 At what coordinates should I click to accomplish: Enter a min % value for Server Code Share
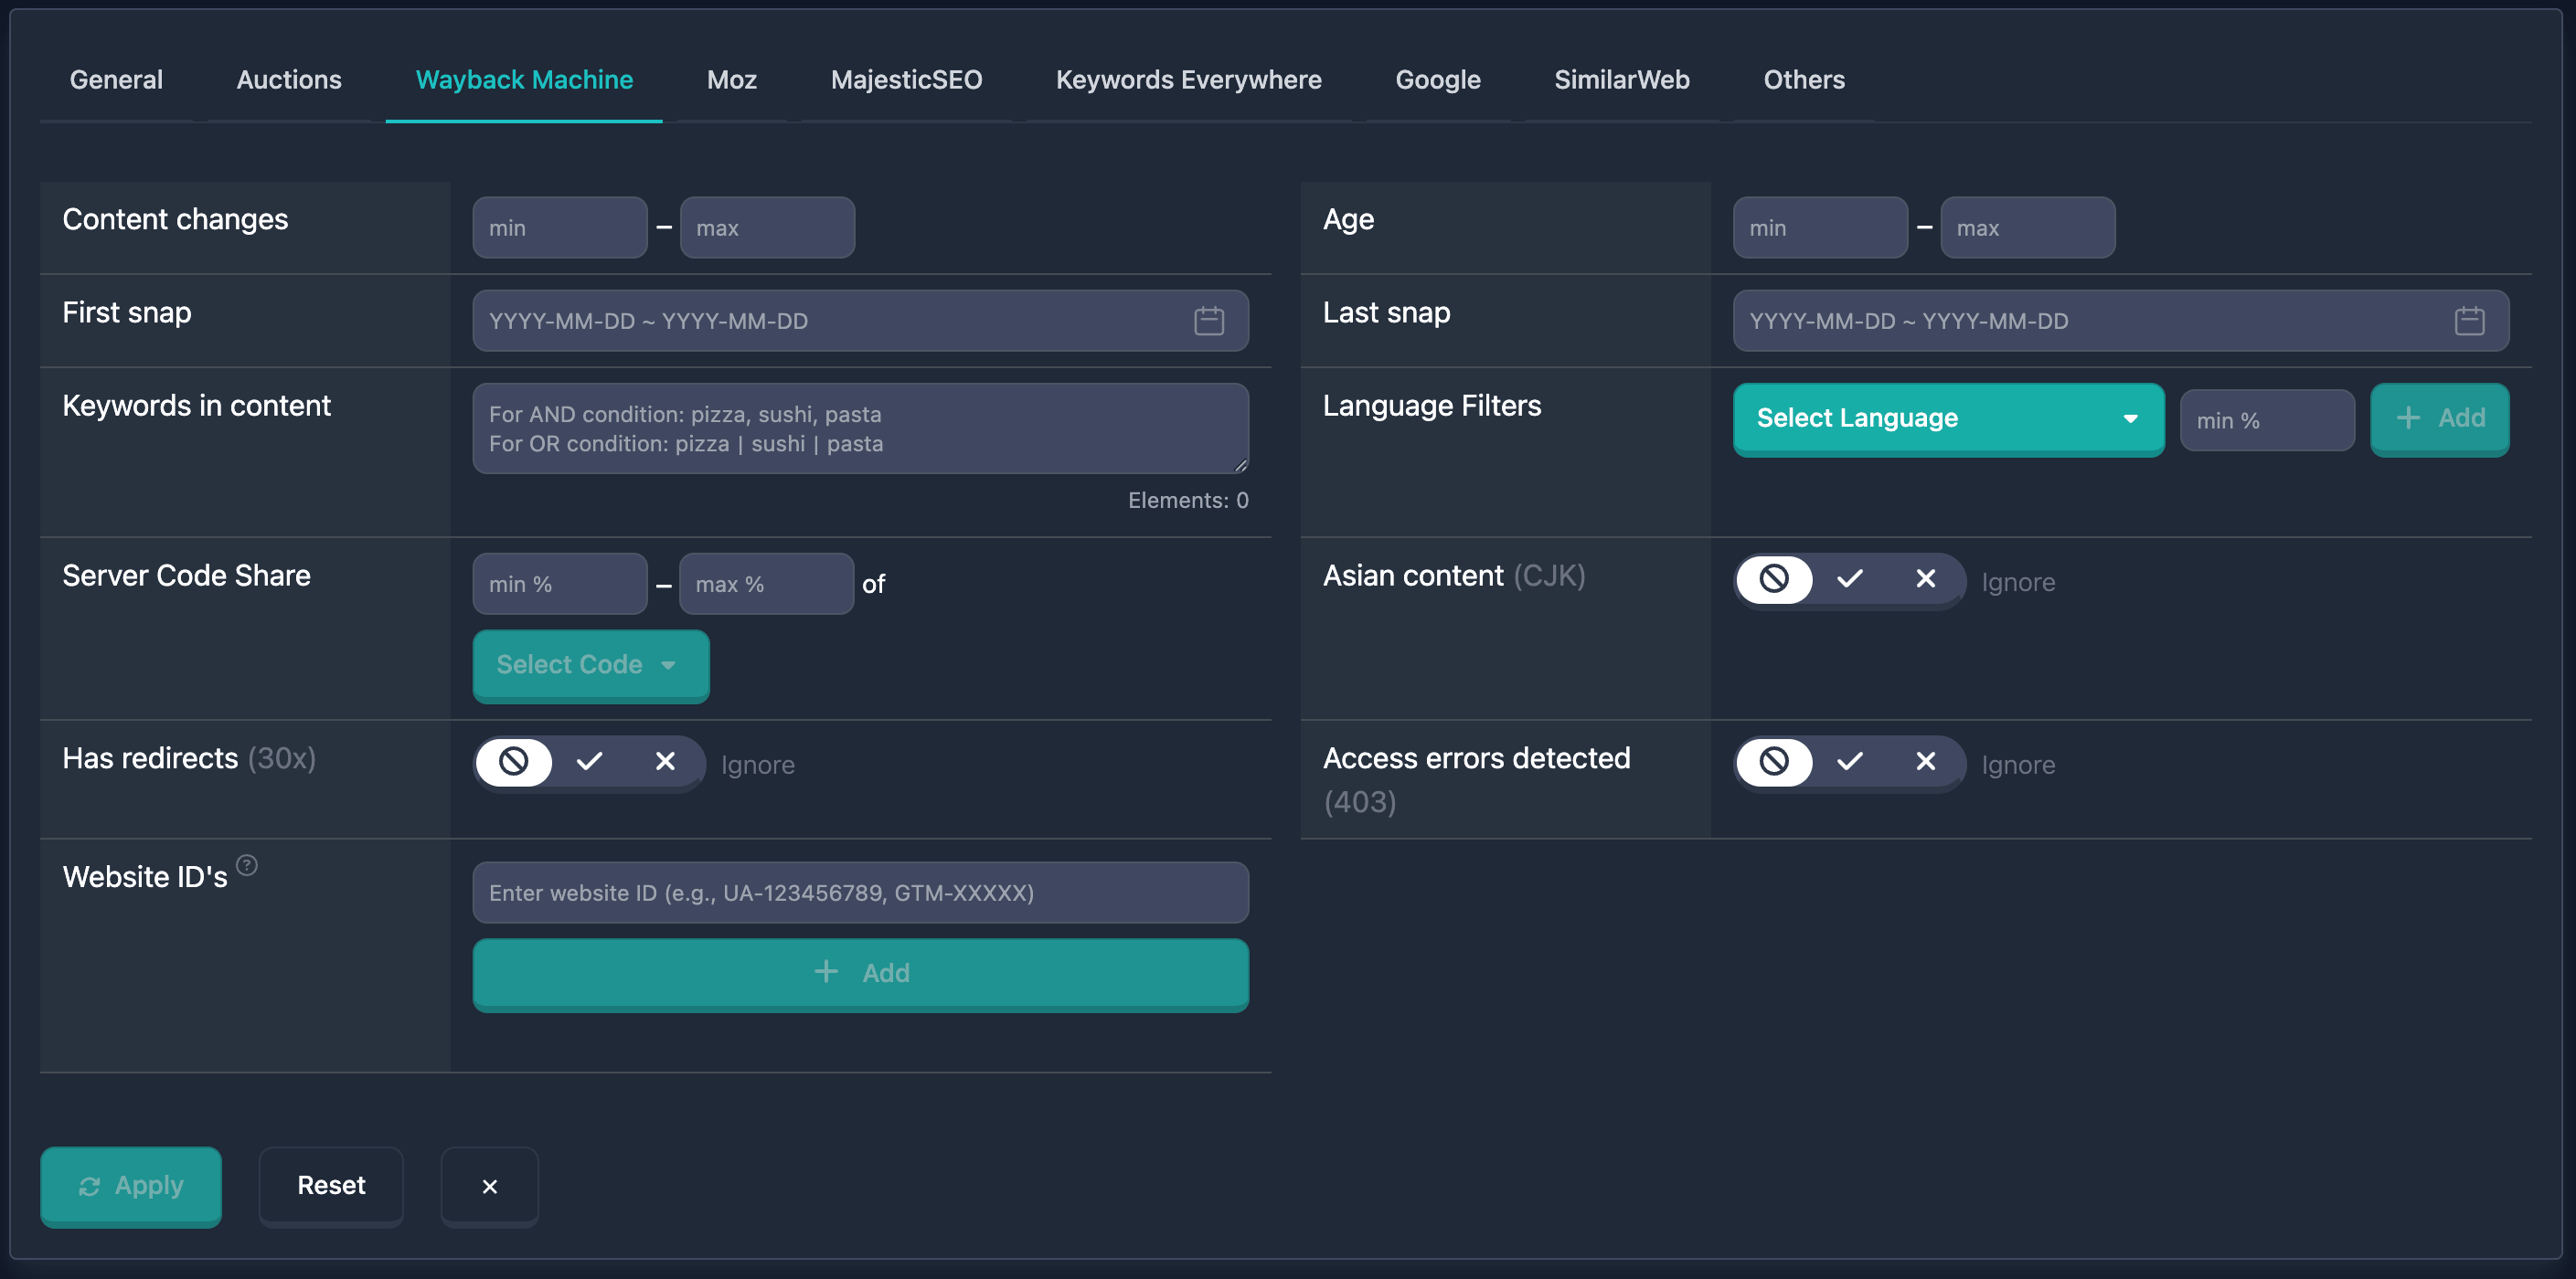tap(560, 583)
